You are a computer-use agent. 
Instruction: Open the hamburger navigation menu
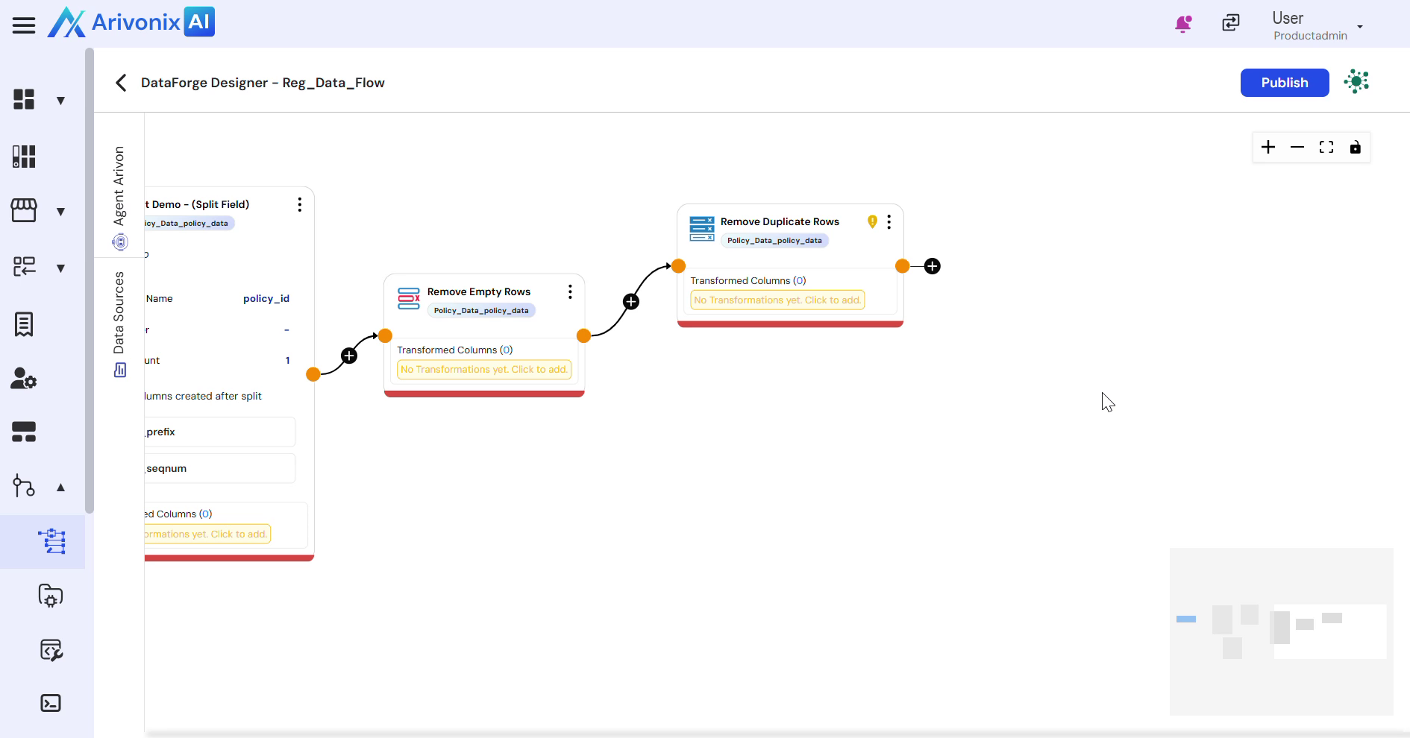[x=24, y=25]
